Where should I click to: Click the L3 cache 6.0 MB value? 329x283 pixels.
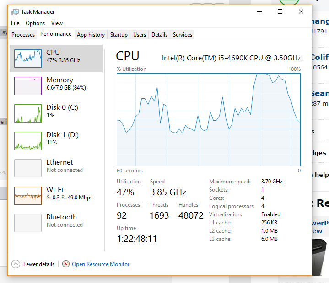point(270,239)
